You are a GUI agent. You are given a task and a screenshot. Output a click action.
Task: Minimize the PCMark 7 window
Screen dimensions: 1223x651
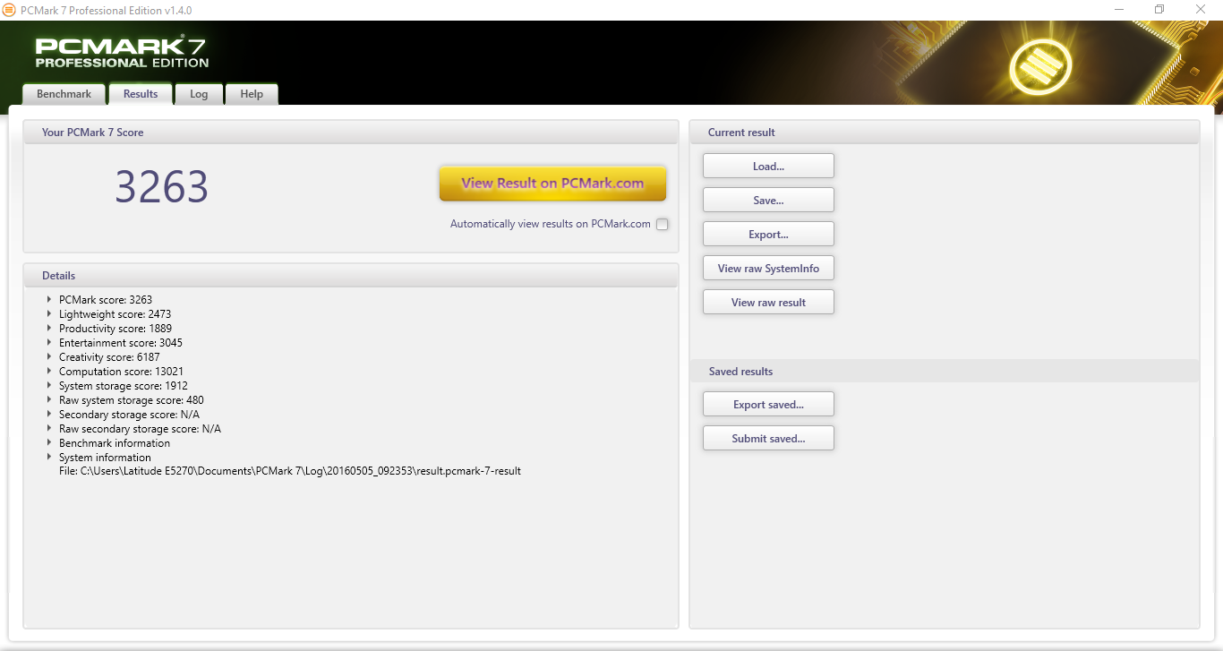[1118, 10]
